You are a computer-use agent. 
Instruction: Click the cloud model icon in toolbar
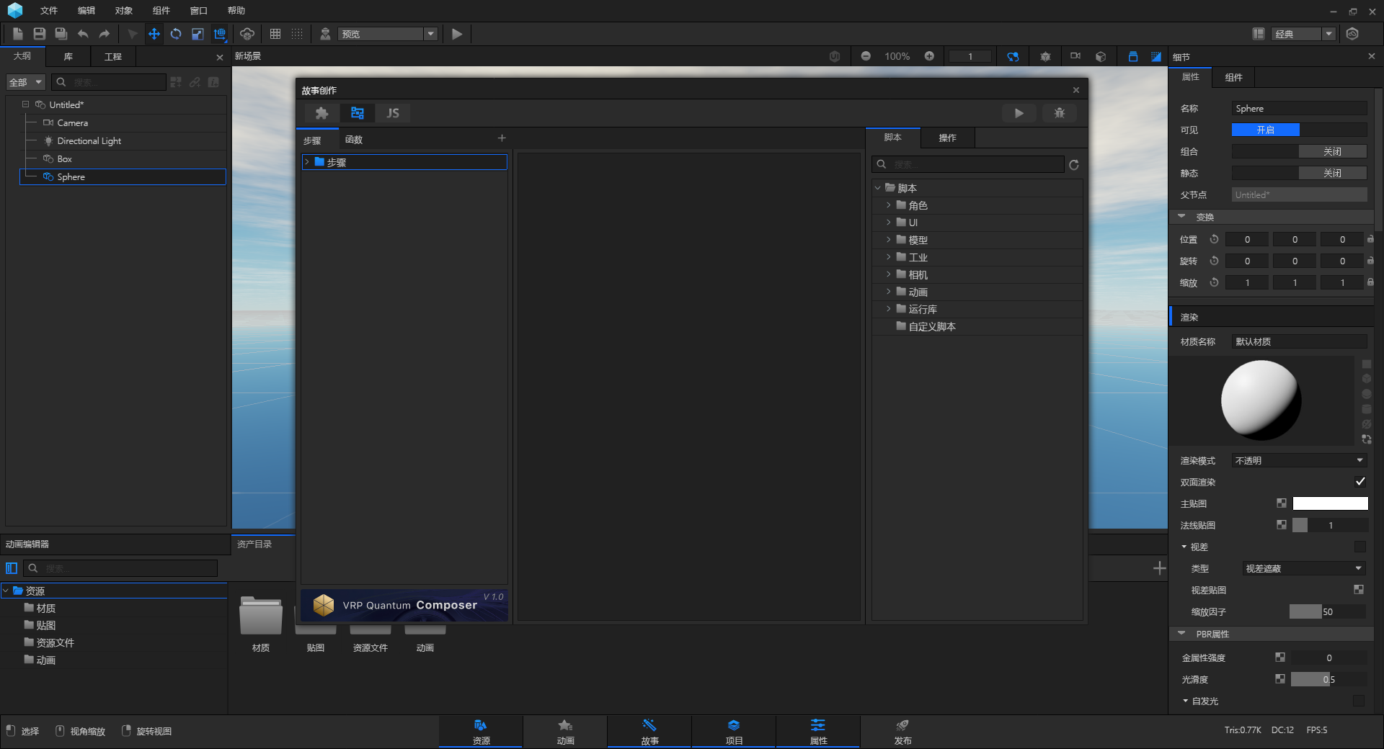tap(247, 34)
